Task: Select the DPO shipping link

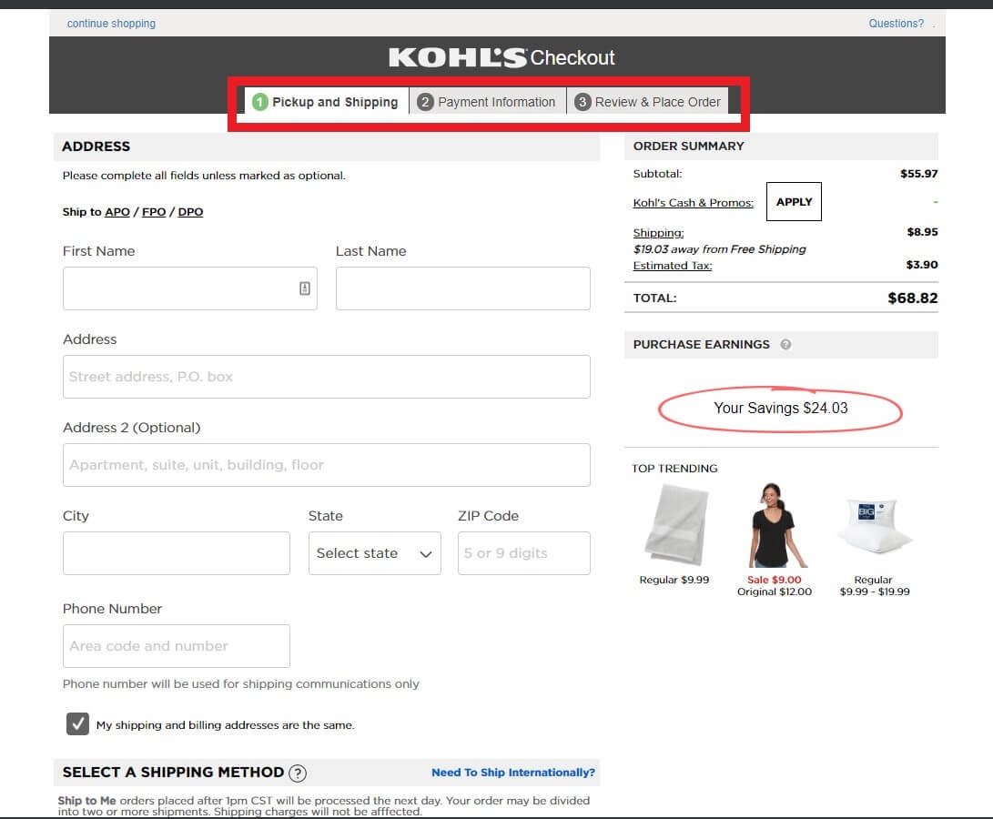Action: (x=190, y=211)
